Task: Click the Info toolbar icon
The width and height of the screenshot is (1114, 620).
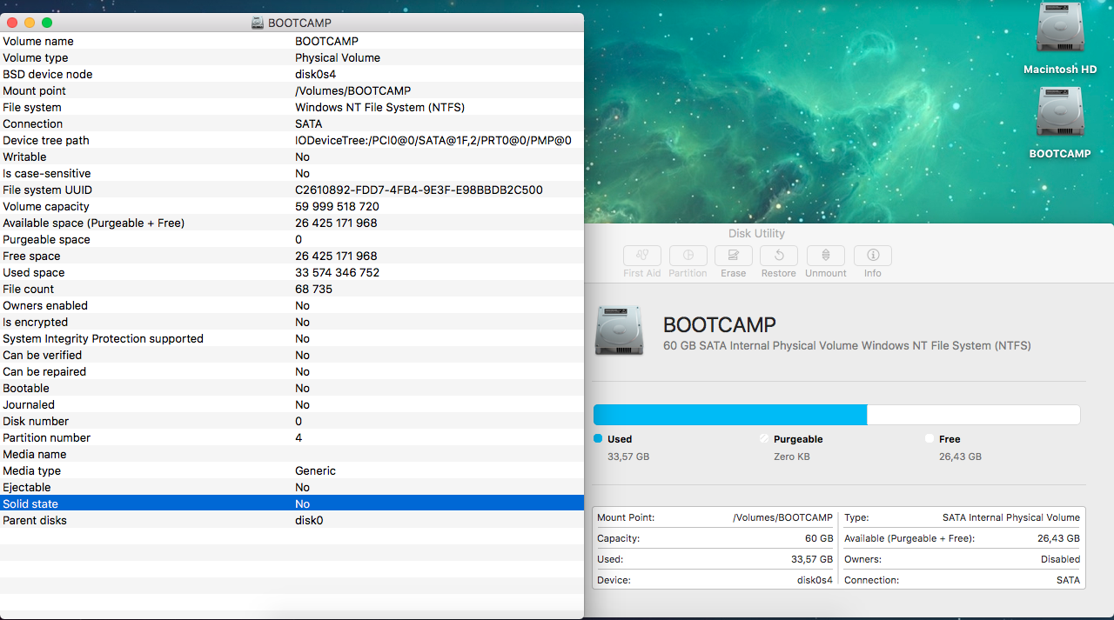Action: [x=873, y=256]
